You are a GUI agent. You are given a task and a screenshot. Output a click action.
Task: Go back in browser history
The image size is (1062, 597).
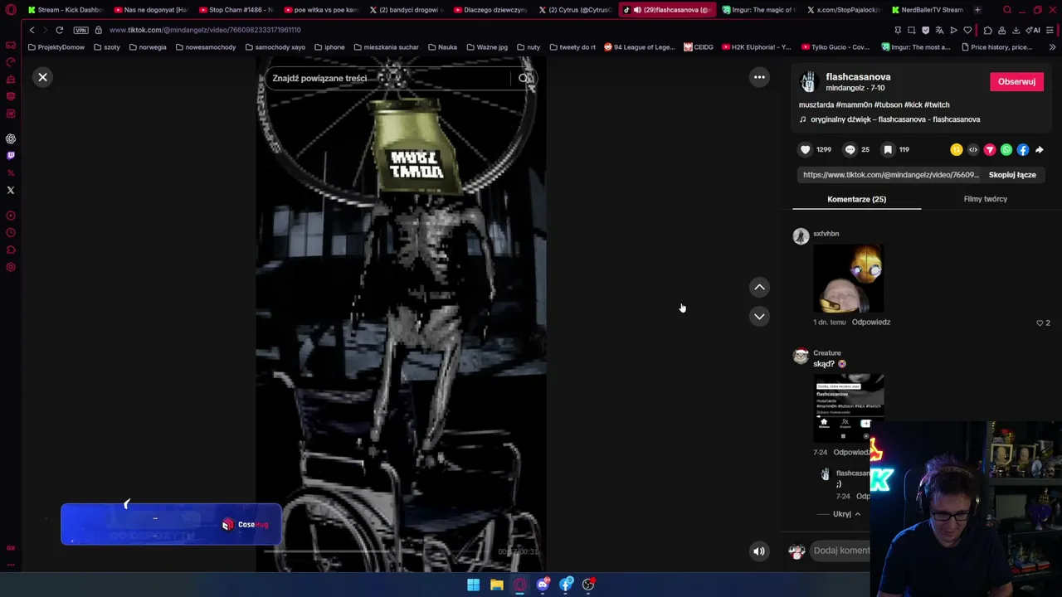click(x=32, y=30)
